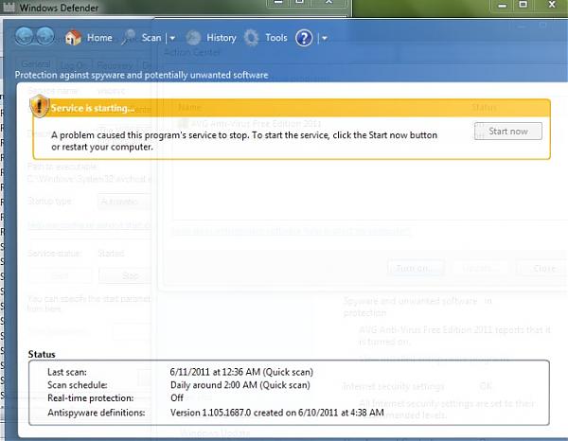The height and width of the screenshot is (441, 568).
Task: Click the History icon
Action: point(193,38)
